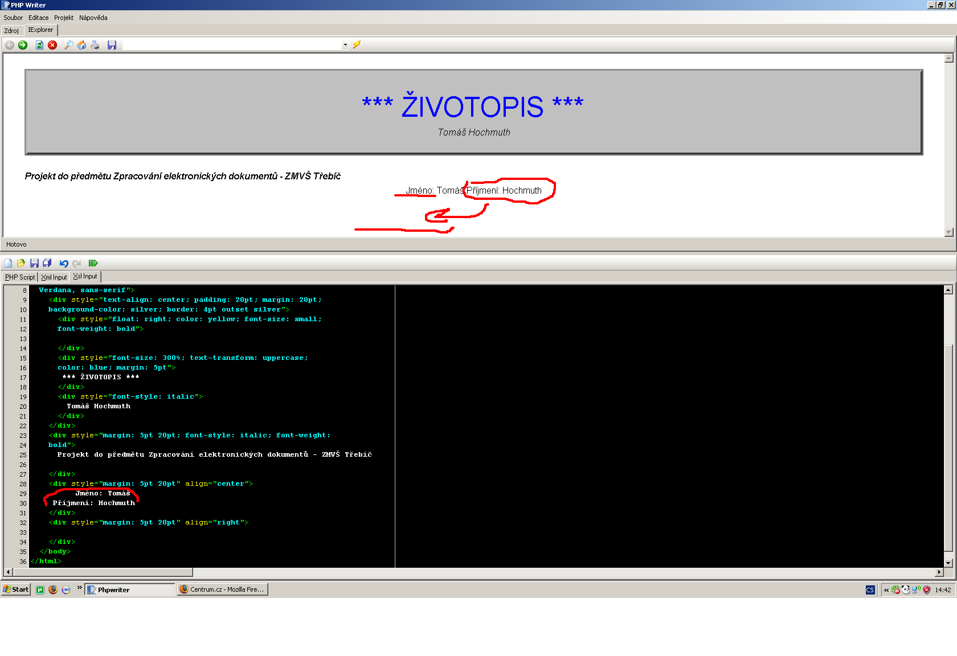Click the 'Tomáš Hochmuth' subtitle in the preview
The width and height of the screenshot is (957, 656).
coord(474,132)
